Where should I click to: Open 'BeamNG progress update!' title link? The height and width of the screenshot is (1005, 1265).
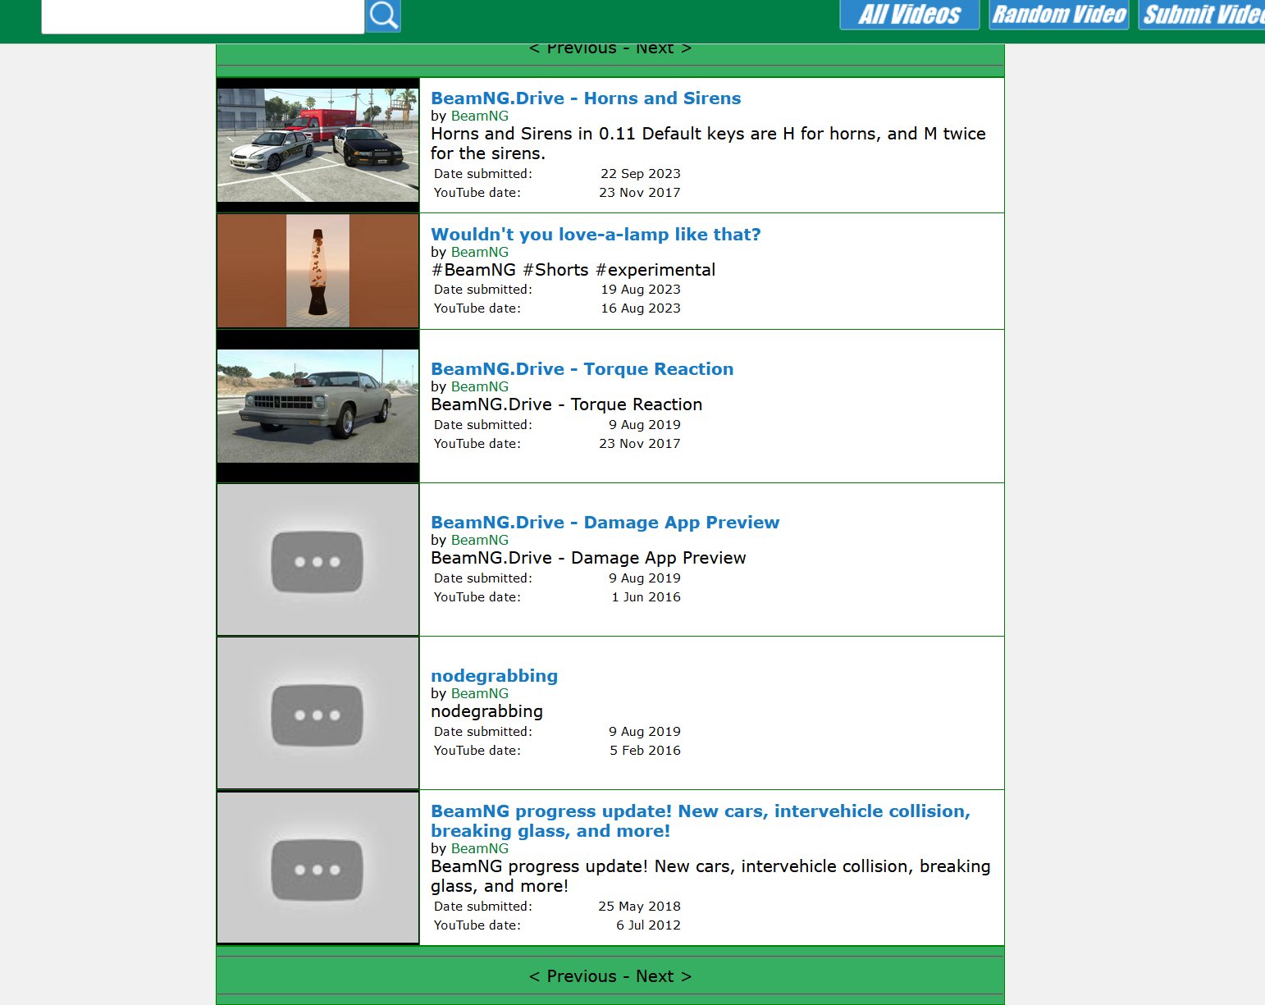[701, 821]
